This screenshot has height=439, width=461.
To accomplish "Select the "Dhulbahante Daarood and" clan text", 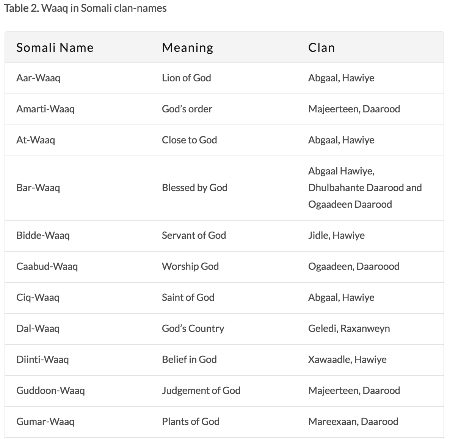I will (365, 188).
